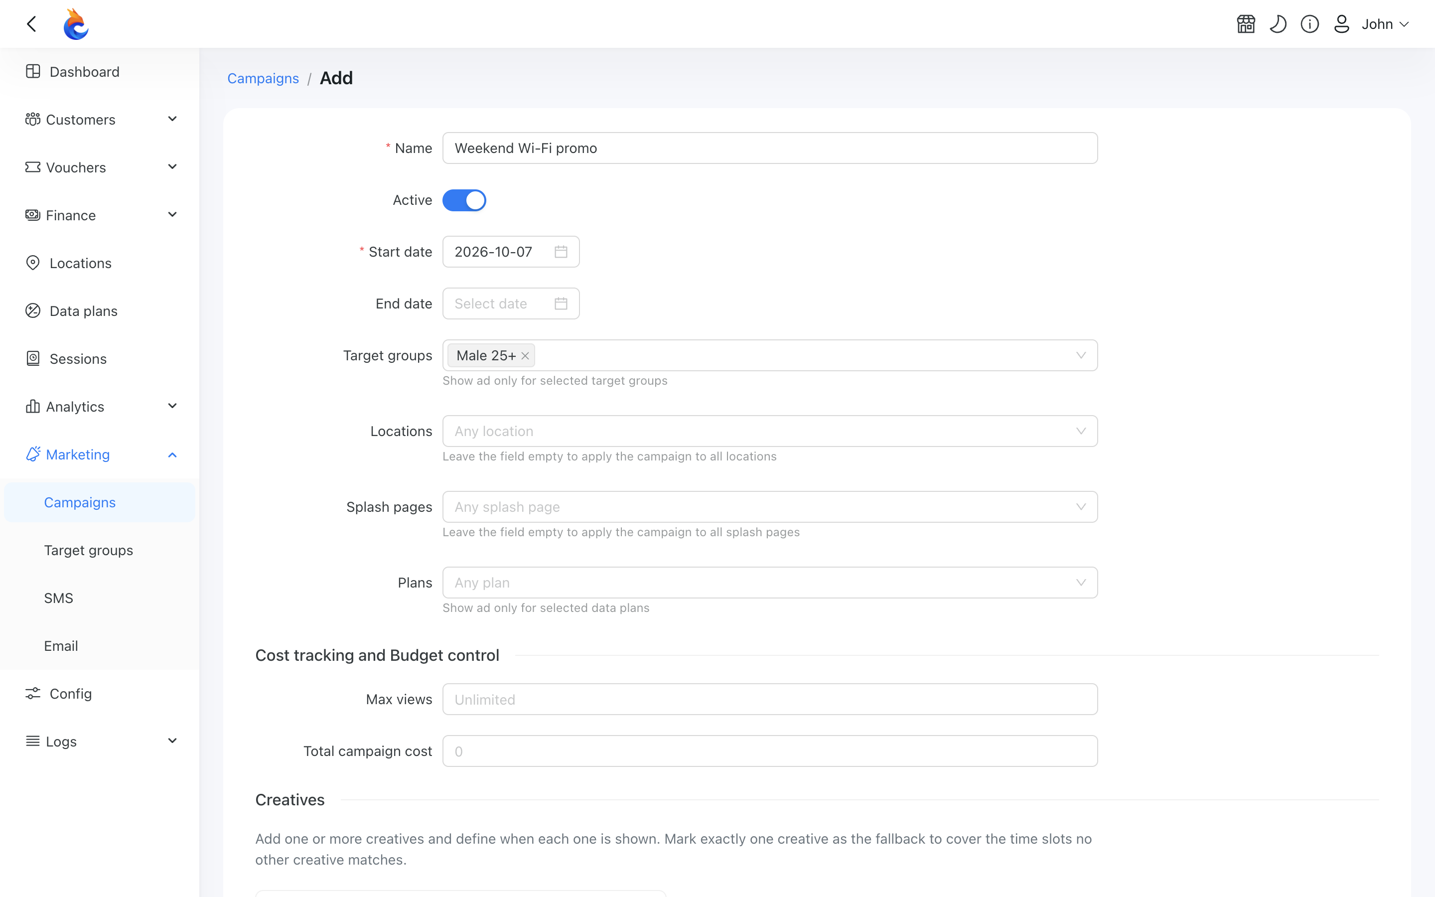Click the End date field
Viewport: 1435px width, 897px height.
tap(511, 304)
